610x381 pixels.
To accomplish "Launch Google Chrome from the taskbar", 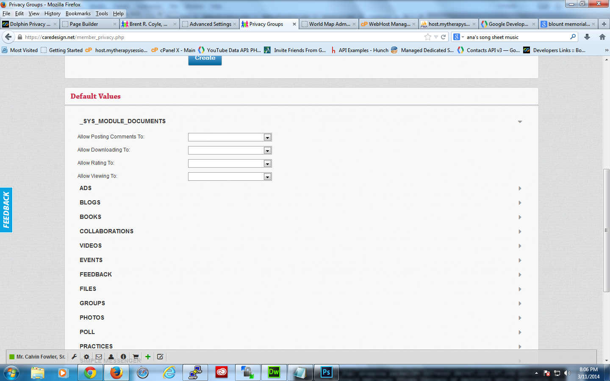I will tap(90, 373).
